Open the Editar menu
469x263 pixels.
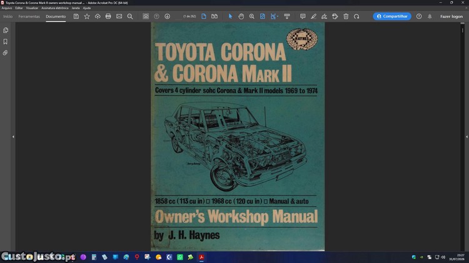[x=19, y=8]
